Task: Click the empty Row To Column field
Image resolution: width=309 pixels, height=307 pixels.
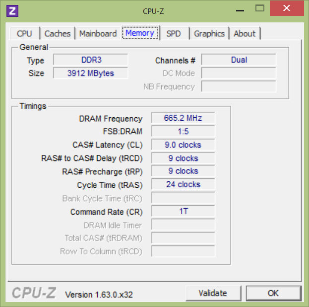Action: 183,251
